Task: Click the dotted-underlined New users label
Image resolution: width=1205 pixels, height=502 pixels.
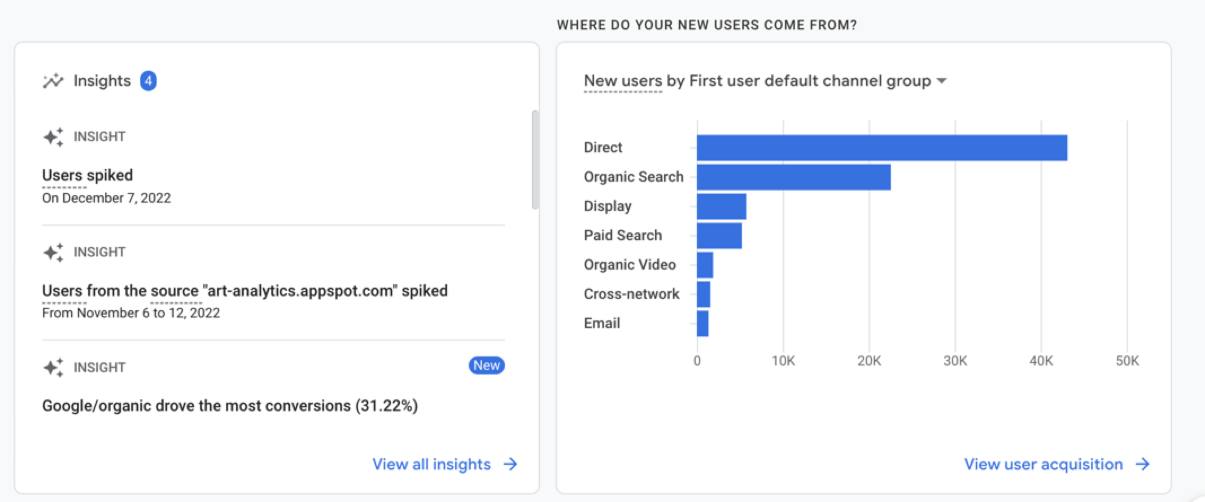Action: pos(622,80)
